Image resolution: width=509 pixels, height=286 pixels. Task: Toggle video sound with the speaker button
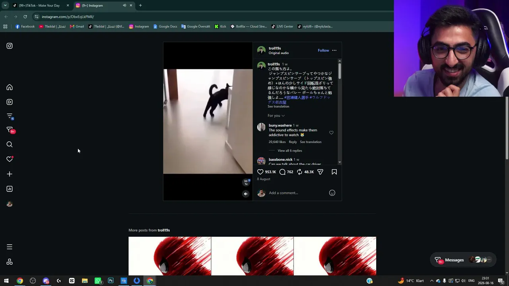click(x=246, y=194)
